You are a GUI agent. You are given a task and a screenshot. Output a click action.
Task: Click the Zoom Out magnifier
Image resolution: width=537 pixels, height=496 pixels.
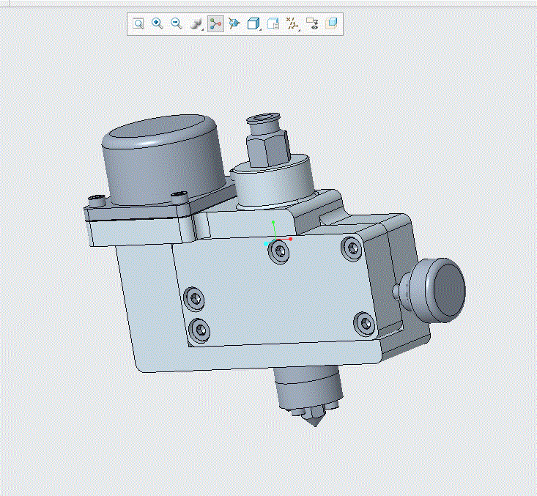click(x=177, y=23)
